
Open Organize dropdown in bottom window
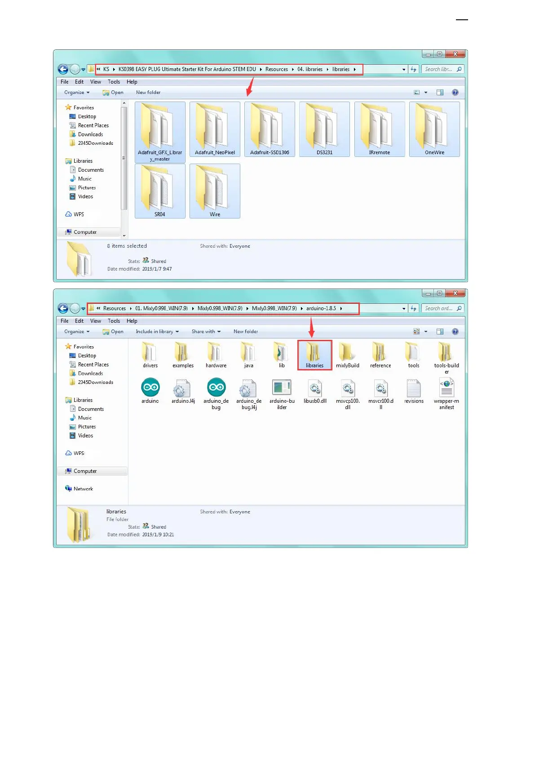pyautogui.click(x=77, y=332)
